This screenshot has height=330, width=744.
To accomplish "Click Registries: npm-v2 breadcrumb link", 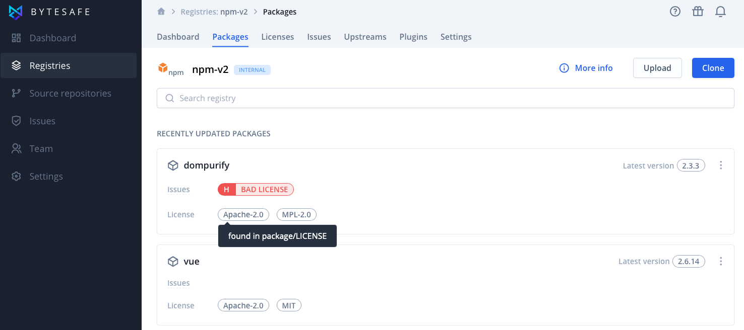I will pyautogui.click(x=214, y=12).
